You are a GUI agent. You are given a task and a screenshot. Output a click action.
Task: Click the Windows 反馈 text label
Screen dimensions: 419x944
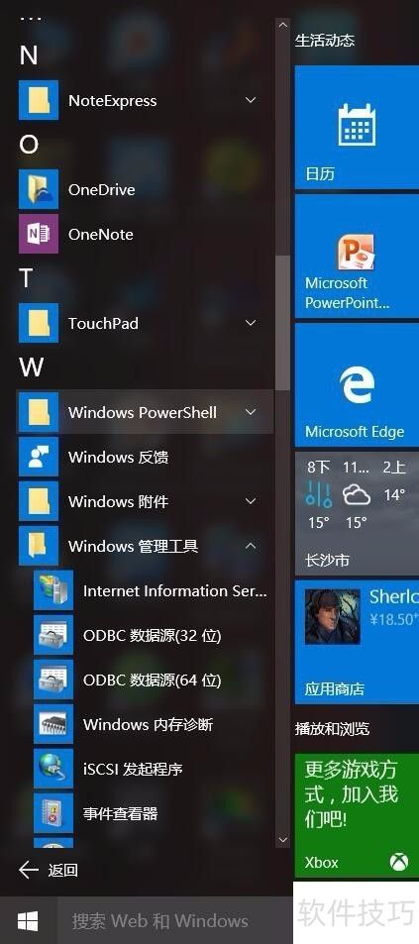[x=118, y=457]
